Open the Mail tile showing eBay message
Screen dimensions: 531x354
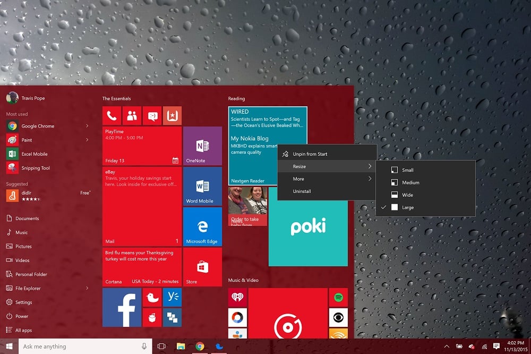coord(142,206)
